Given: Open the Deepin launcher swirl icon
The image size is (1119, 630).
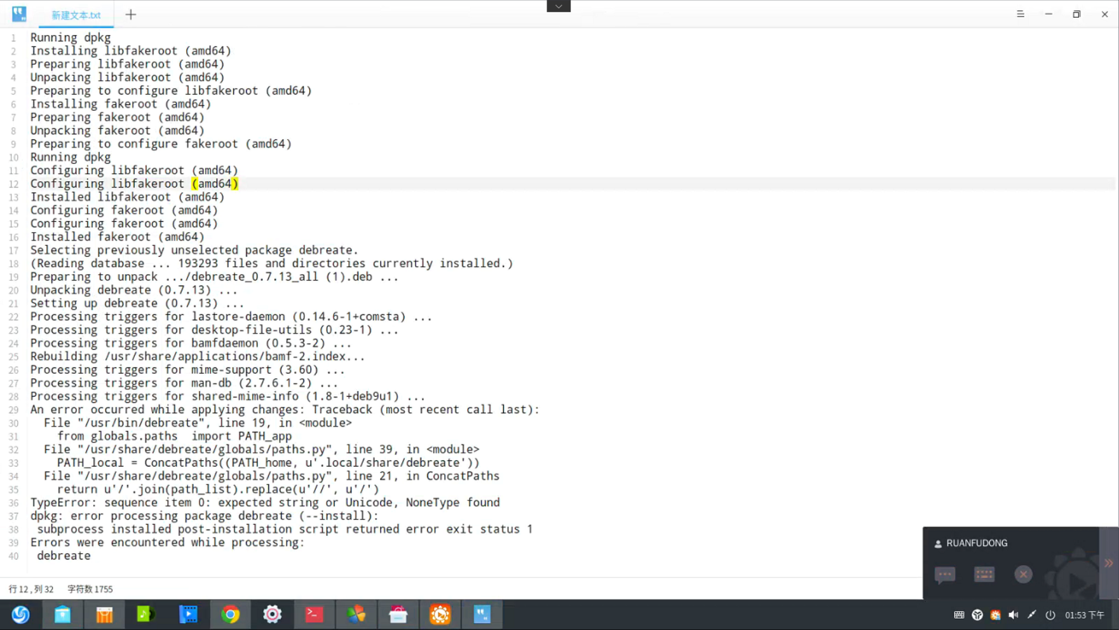Looking at the screenshot, I should pos(20,615).
